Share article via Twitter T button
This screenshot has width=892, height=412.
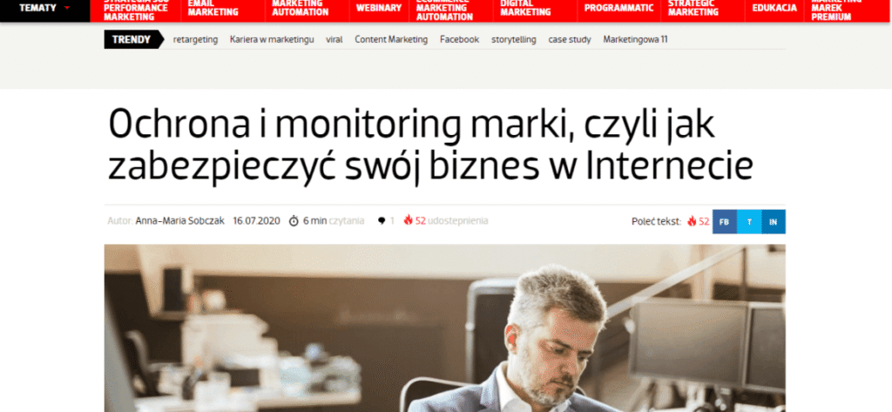(x=749, y=222)
